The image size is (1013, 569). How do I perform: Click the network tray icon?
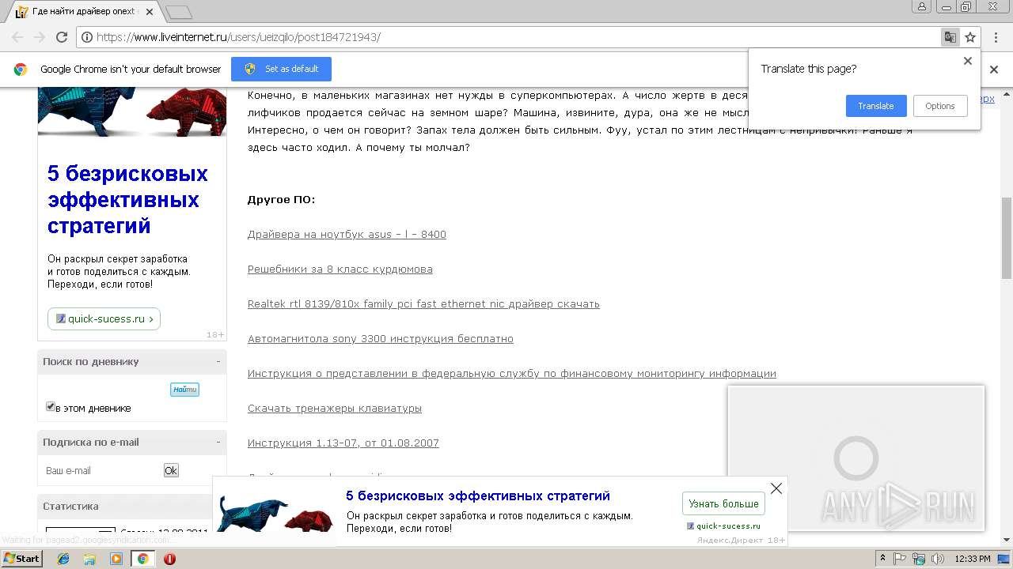[x=919, y=559]
